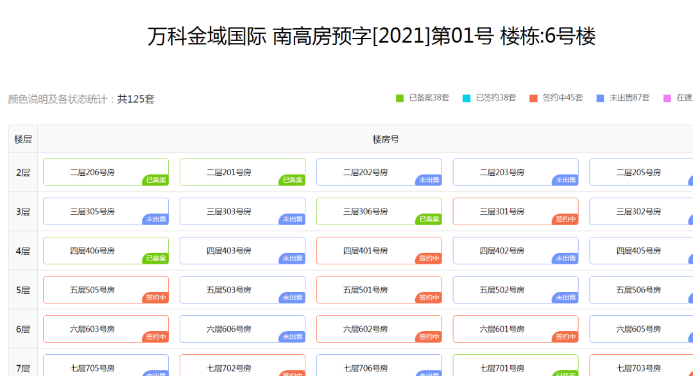Viewport: 693px width, 376px height.
Task: Click the cyan 已签约 legend color swatch
Action: (x=466, y=98)
